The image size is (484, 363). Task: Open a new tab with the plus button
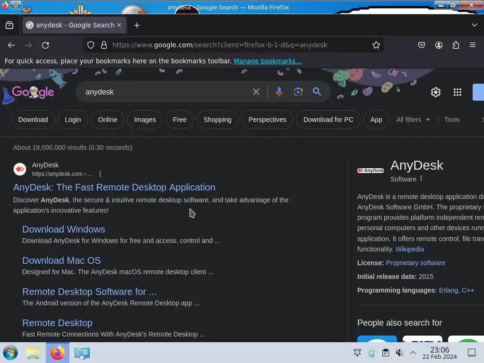137,26
